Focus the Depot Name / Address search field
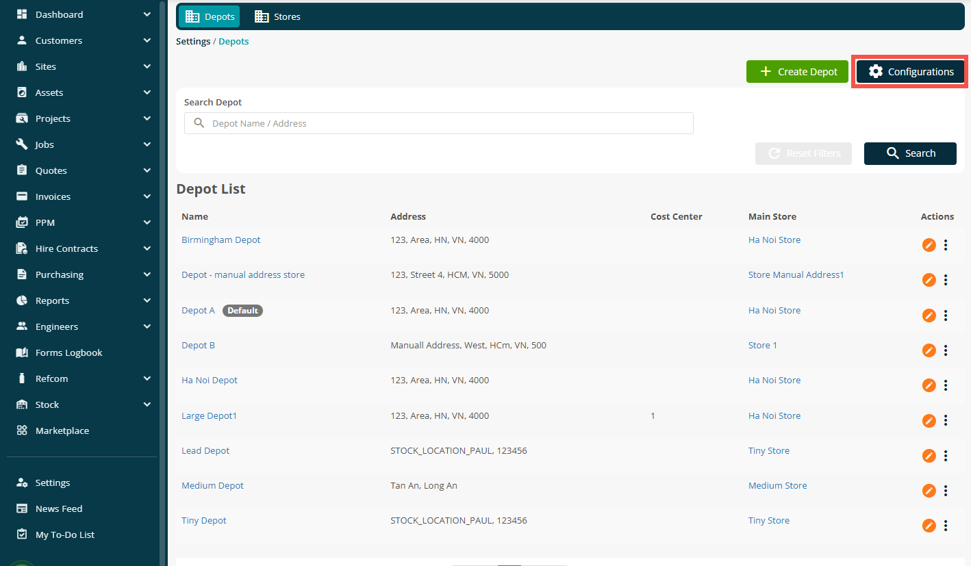Viewport: 971px width, 566px height. 438,123
